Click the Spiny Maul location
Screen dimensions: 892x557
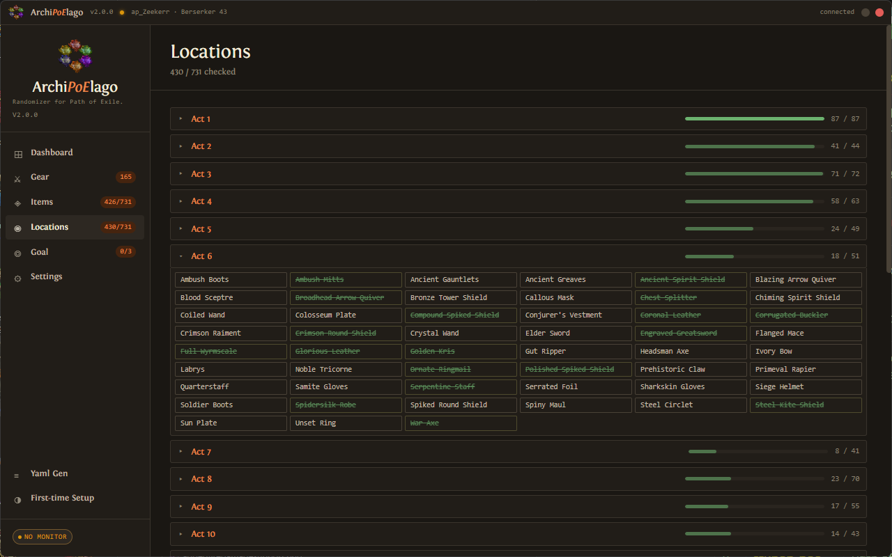tap(576, 405)
